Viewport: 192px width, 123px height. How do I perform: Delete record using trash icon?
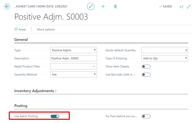tap(115, 6)
